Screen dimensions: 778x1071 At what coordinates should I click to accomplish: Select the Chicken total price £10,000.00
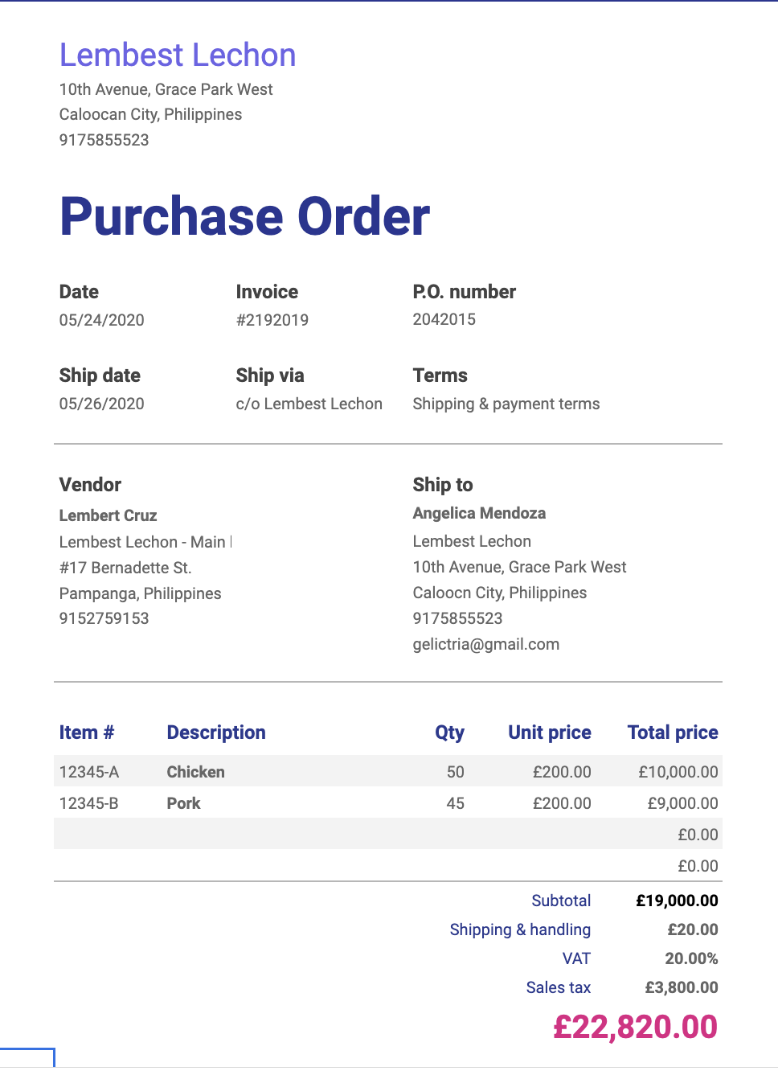(x=678, y=772)
